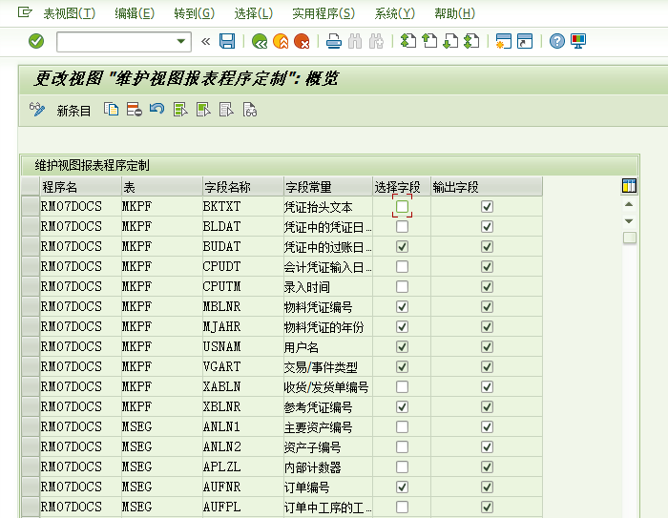The image size is (668, 518).
Task: Select the row selector for CPUDT row
Action: [30, 266]
